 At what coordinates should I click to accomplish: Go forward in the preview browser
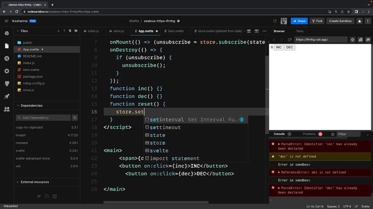tap(281, 39)
